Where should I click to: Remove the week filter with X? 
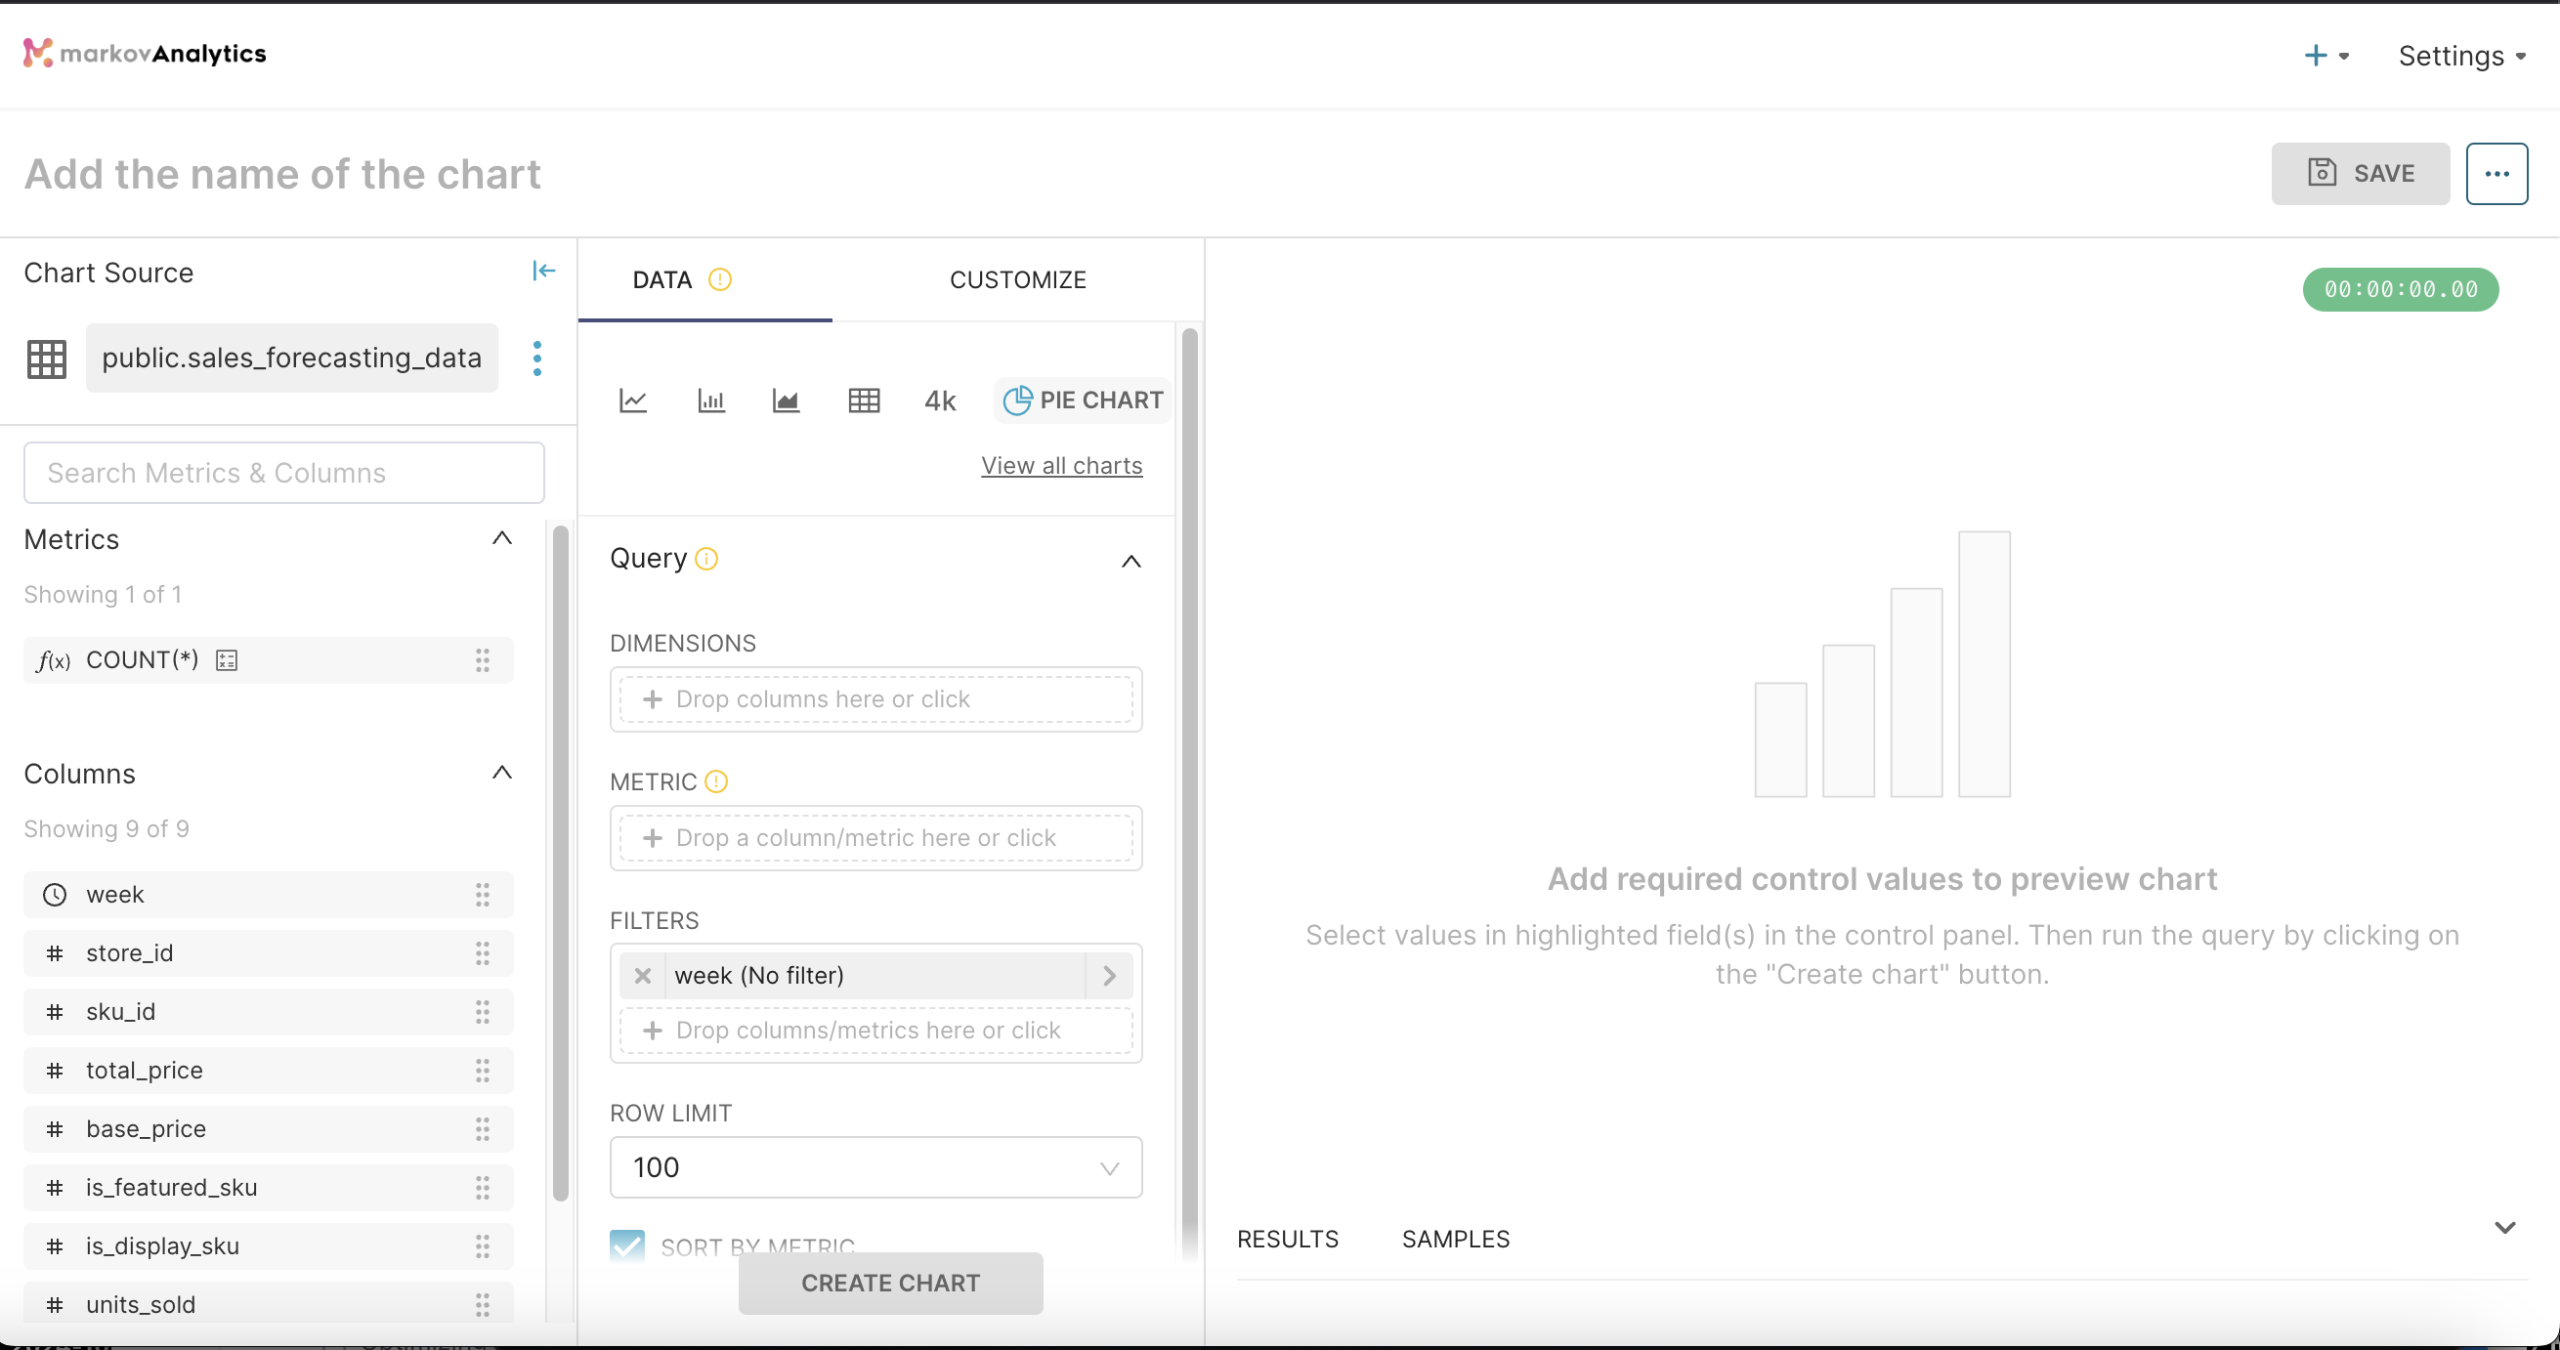(642, 976)
